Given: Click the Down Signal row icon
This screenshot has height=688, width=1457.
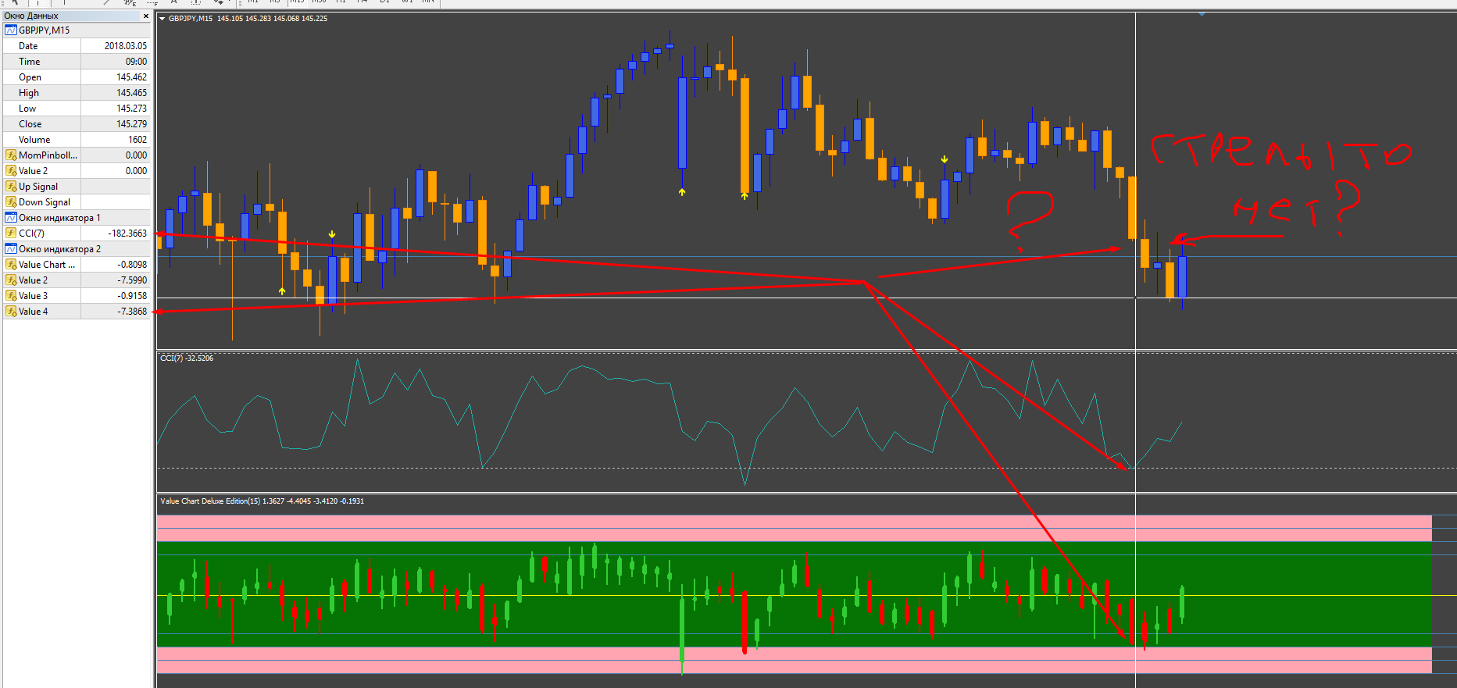Looking at the screenshot, I should tap(11, 202).
